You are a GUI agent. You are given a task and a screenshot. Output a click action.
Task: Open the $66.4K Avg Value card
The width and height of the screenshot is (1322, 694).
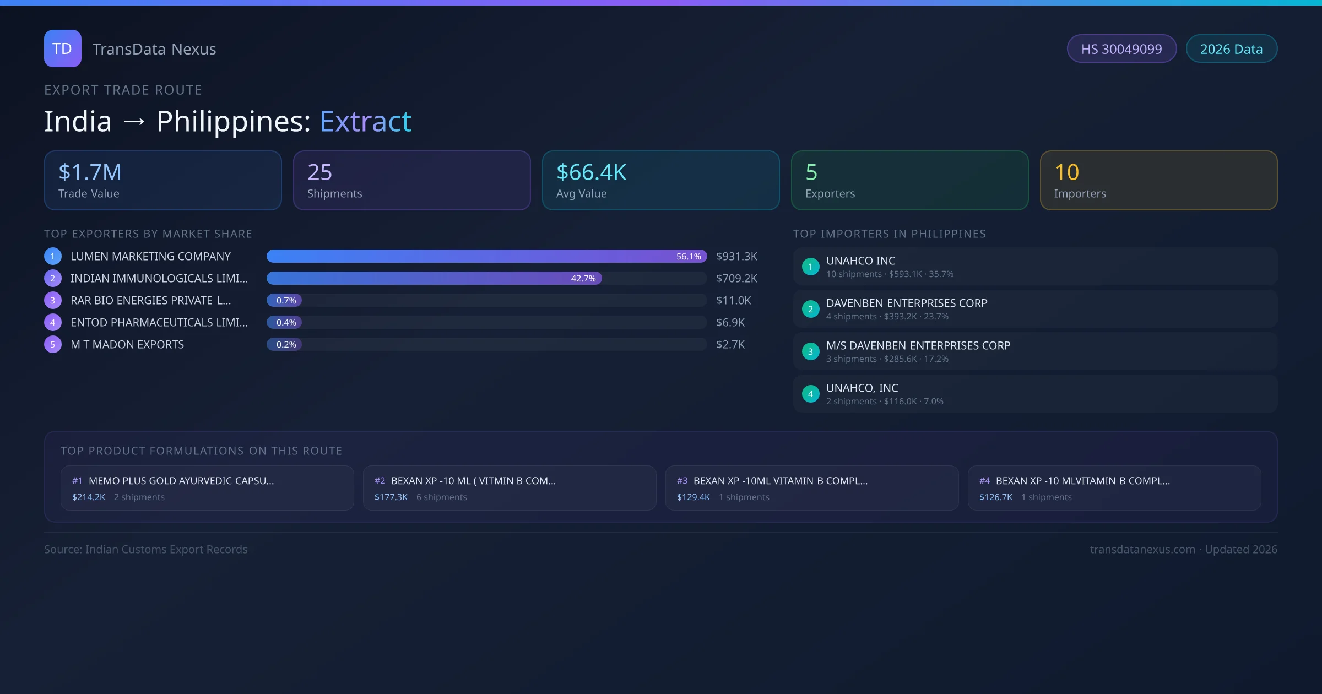point(660,181)
